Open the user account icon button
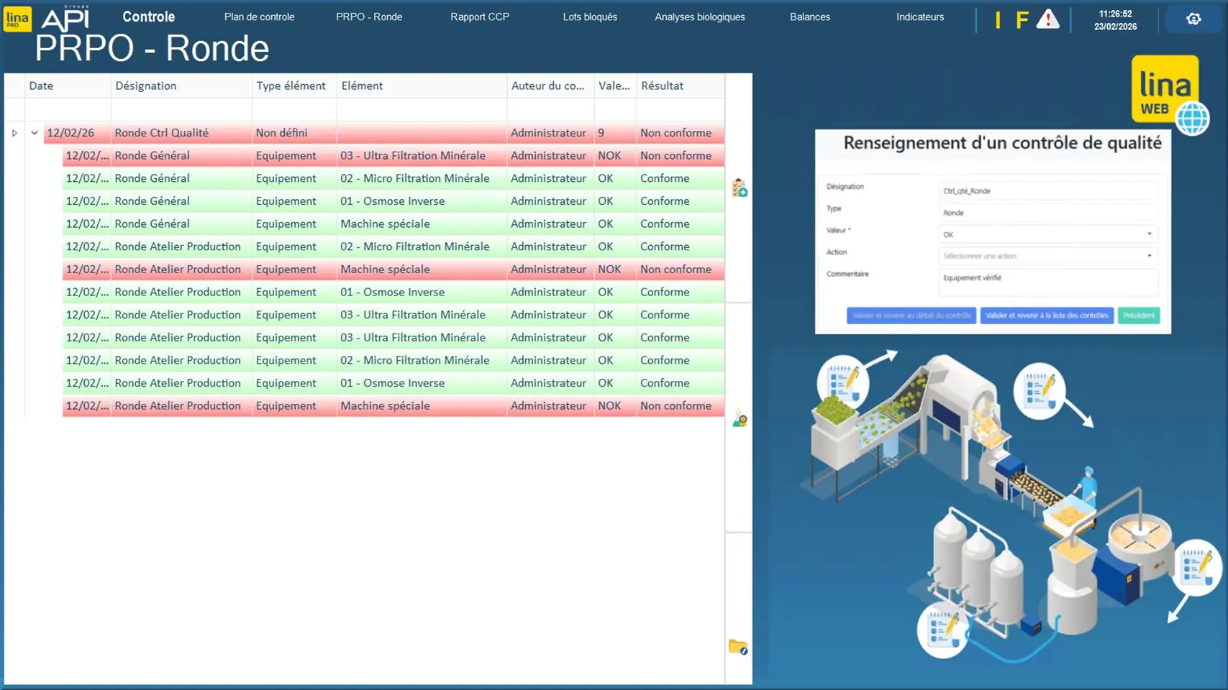 1193,19
